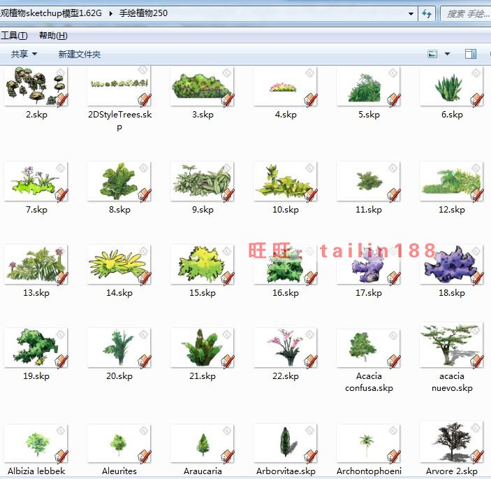Select the Acacia confusa.skp tree icon
The width and height of the screenshot is (491, 479).
[369, 348]
